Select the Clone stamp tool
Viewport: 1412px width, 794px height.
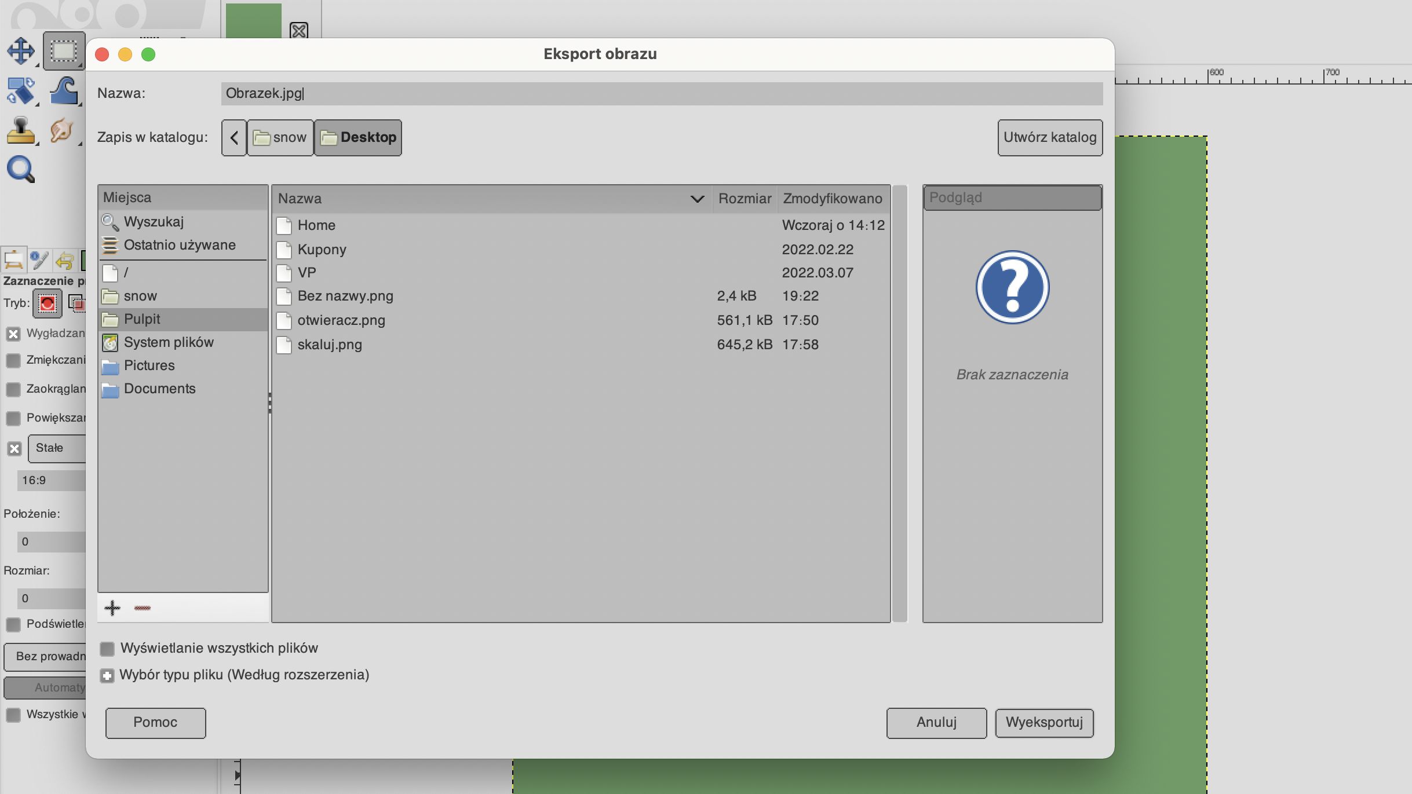21,130
